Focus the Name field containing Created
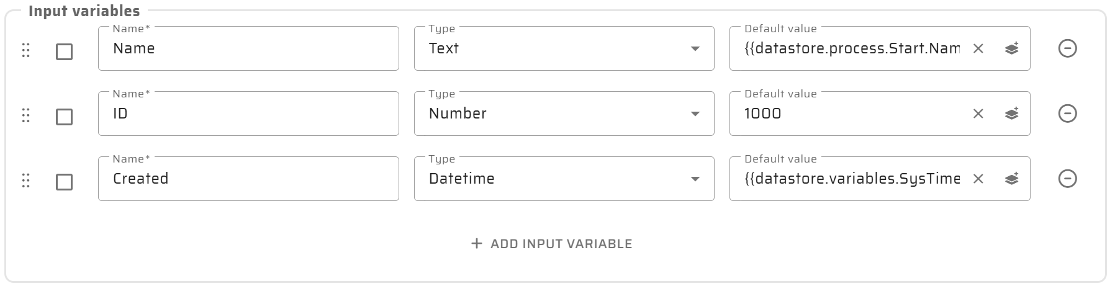The width and height of the screenshot is (1115, 286). pos(248,179)
